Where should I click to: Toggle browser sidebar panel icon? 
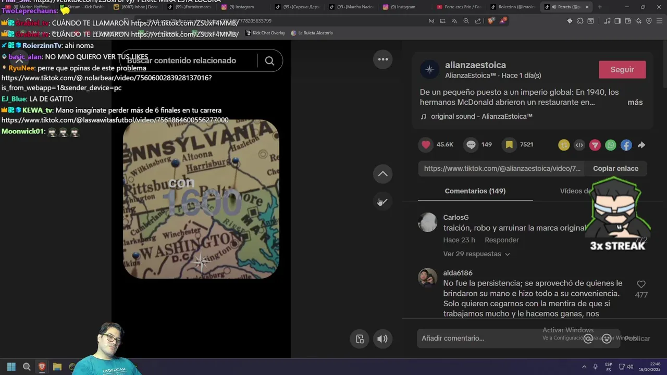pos(617,21)
